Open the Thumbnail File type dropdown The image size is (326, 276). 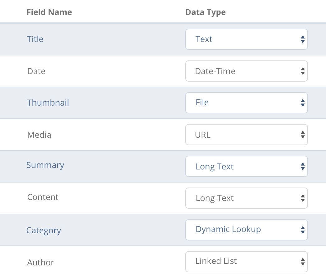[246, 103]
